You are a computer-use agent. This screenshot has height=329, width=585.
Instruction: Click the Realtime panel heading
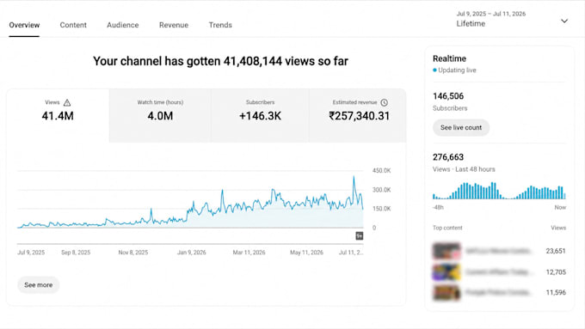click(x=449, y=58)
